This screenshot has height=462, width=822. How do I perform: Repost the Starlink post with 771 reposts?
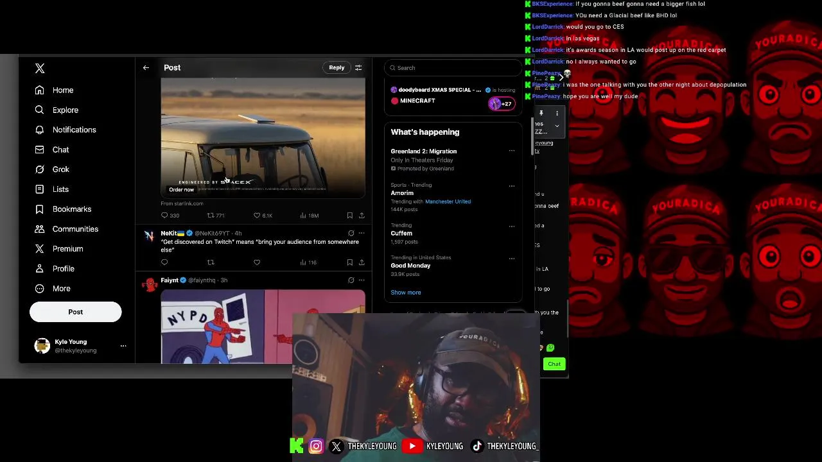tap(211, 216)
